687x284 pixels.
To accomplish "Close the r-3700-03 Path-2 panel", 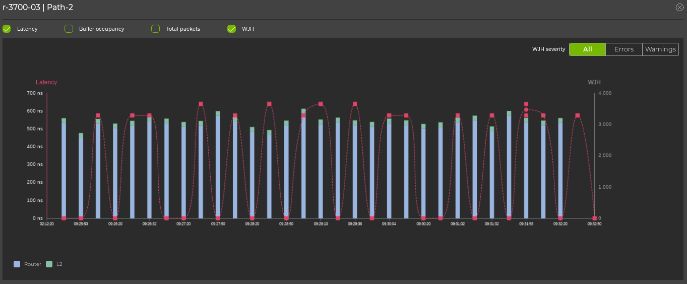I will click(679, 7).
